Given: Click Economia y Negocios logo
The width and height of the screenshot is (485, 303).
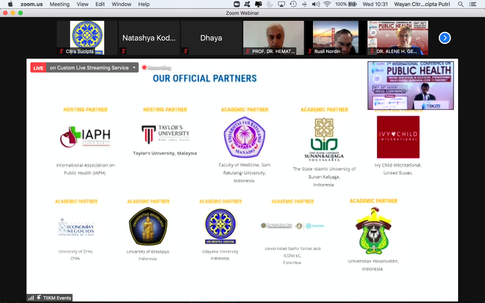Looking at the screenshot, I should [76, 228].
